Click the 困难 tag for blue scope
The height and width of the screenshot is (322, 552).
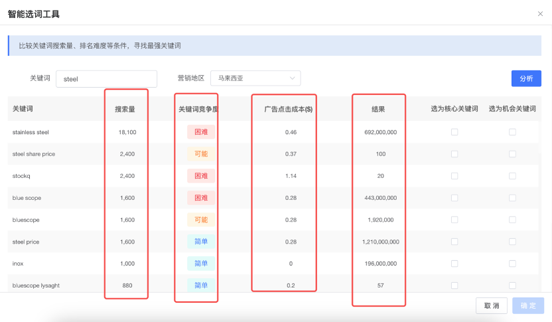coord(201,198)
